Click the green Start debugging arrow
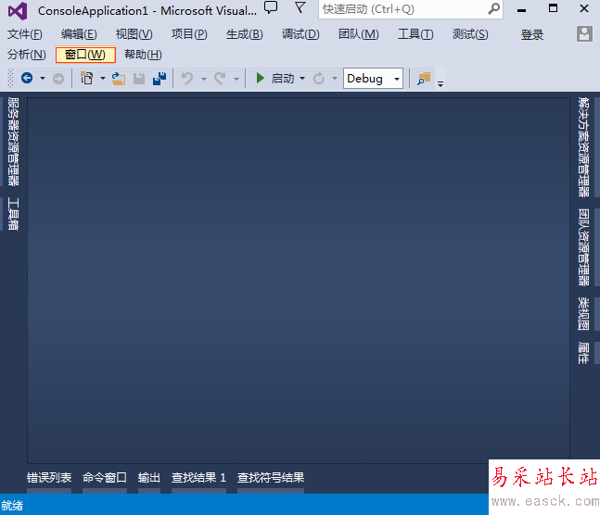Image resolution: width=600 pixels, height=515 pixels. pos(261,78)
